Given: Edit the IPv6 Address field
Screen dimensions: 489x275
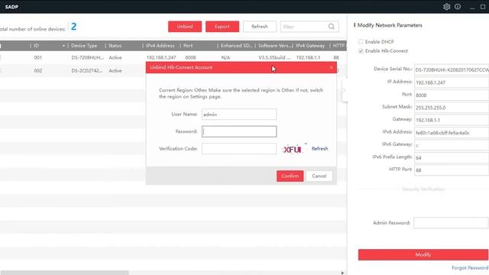Looking at the screenshot, I should click(x=452, y=132).
